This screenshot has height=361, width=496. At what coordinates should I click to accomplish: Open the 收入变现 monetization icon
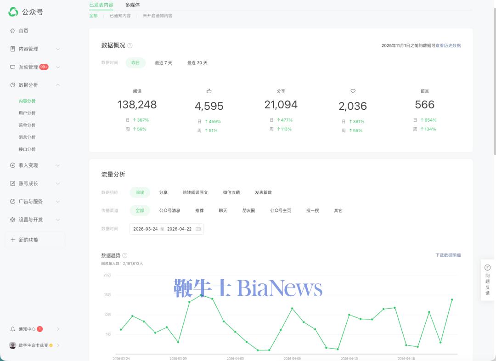[x=13, y=165]
